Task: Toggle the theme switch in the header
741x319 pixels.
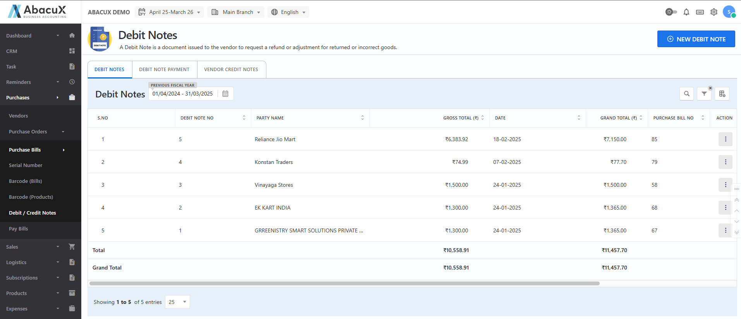Action: pyautogui.click(x=671, y=12)
